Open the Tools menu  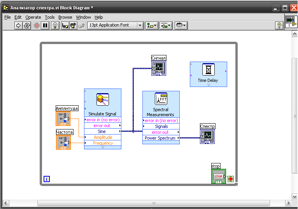[50, 17]
